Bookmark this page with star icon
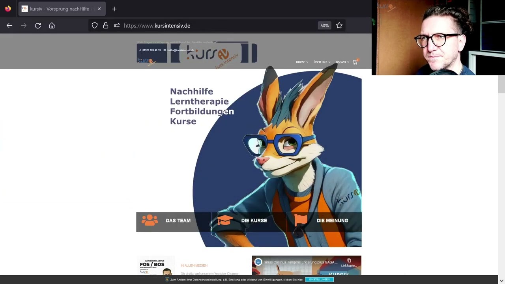 (339, 26)
